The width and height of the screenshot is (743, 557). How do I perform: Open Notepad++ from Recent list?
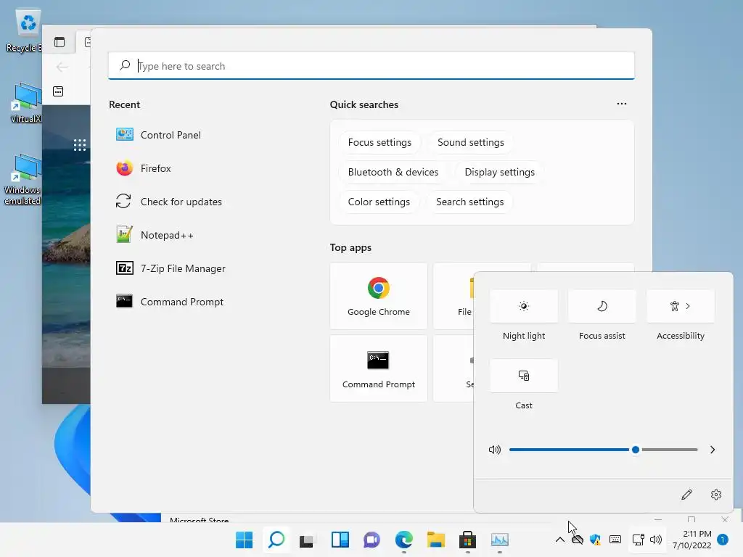click(155, 235)
